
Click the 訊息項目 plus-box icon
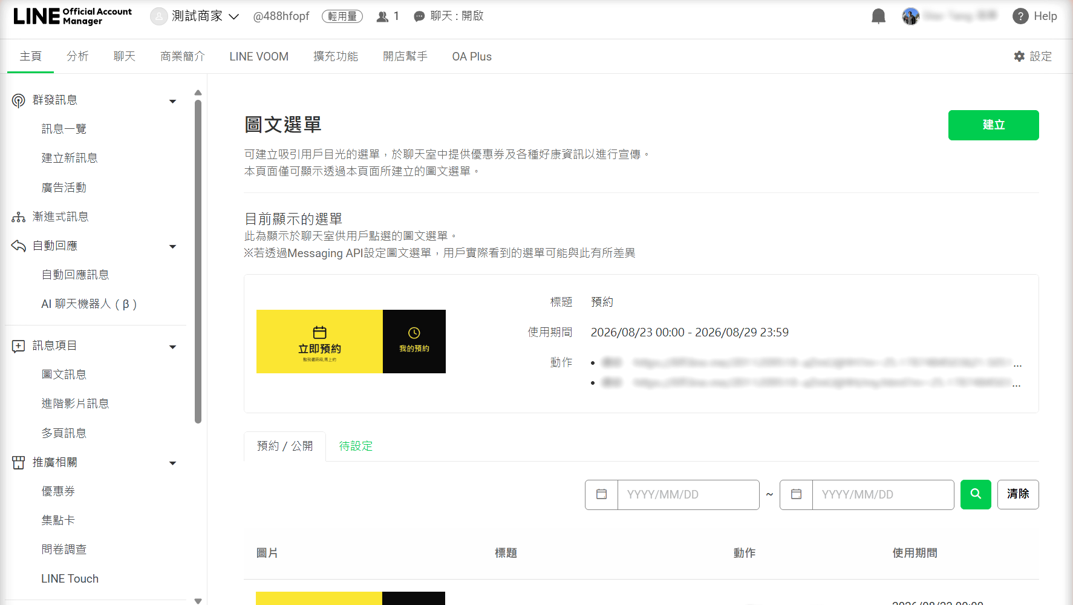tap(19, 346)
